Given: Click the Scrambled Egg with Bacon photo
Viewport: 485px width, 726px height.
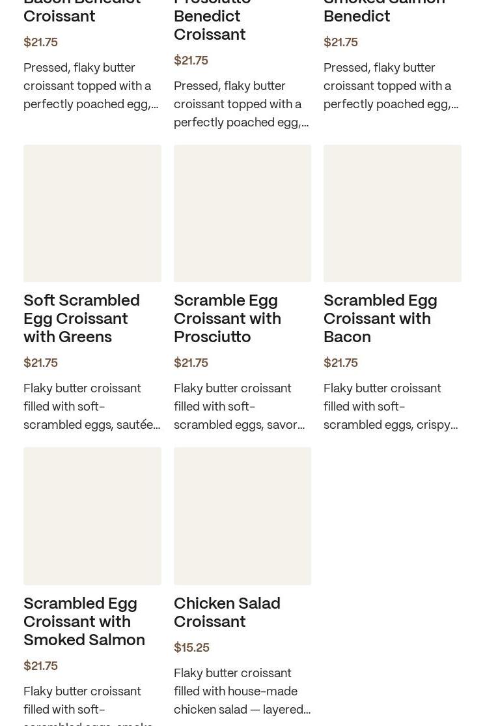Looking at the screenshot, I should point(392,213).
